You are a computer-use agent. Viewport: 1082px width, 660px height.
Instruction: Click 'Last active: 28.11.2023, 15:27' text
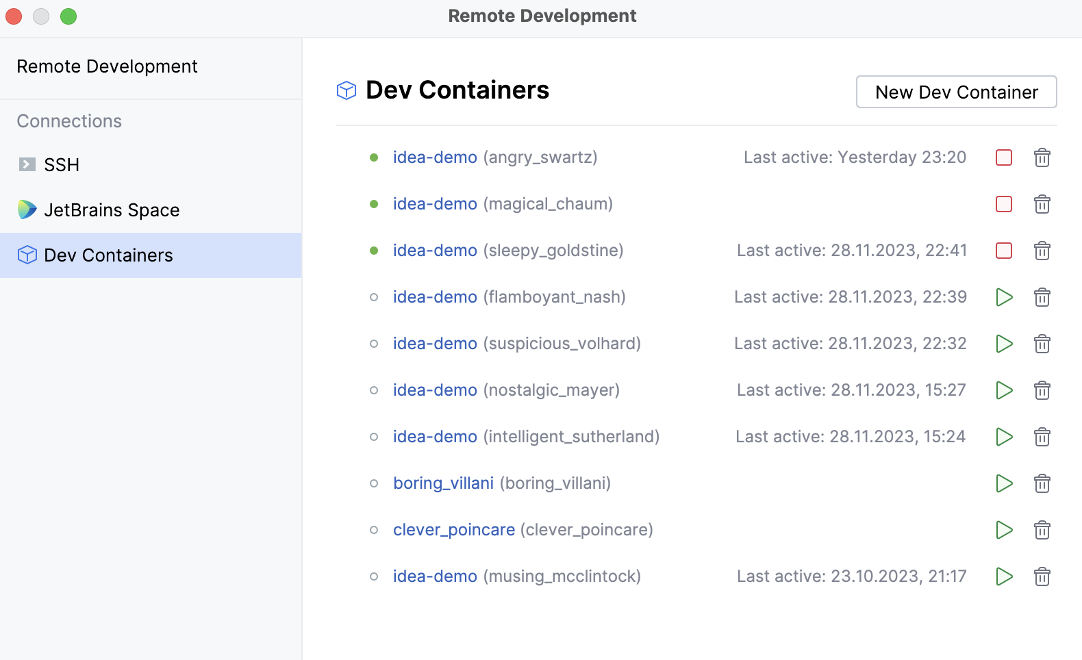pos(851,390)
